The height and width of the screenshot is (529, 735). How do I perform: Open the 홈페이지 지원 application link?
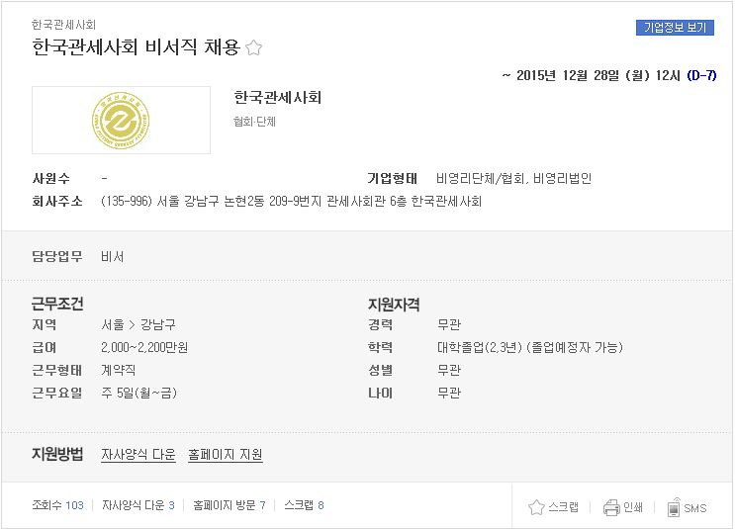coord(225,454)
